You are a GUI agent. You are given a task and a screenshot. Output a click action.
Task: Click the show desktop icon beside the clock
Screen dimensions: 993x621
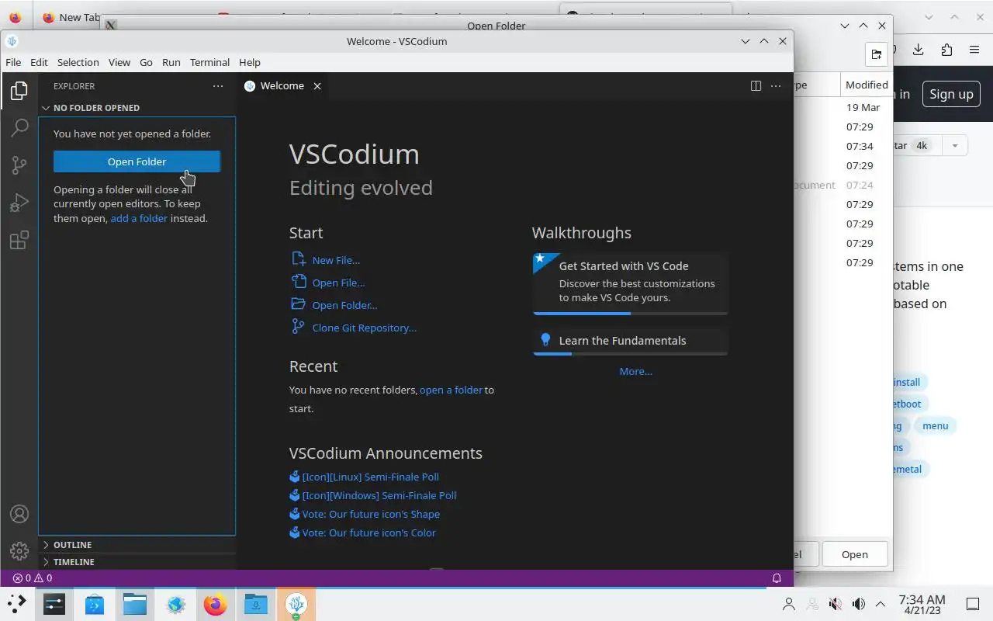(973, 604)
